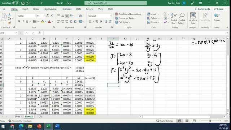The image size is (231, 130).
Task: Open Format as Table dropdown
Action: [x=125, y=18]
